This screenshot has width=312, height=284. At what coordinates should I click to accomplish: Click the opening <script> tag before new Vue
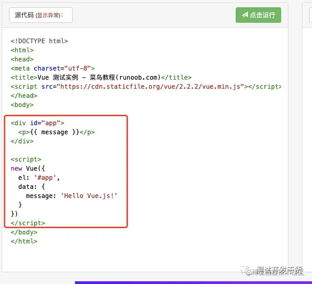pos(26,159)
